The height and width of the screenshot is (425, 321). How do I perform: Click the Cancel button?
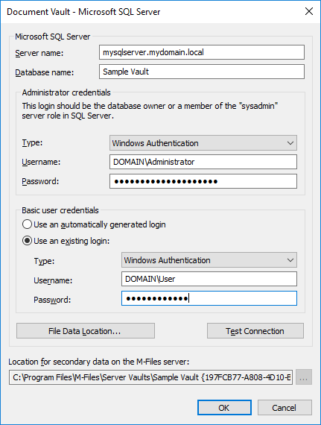click(285, 407)
